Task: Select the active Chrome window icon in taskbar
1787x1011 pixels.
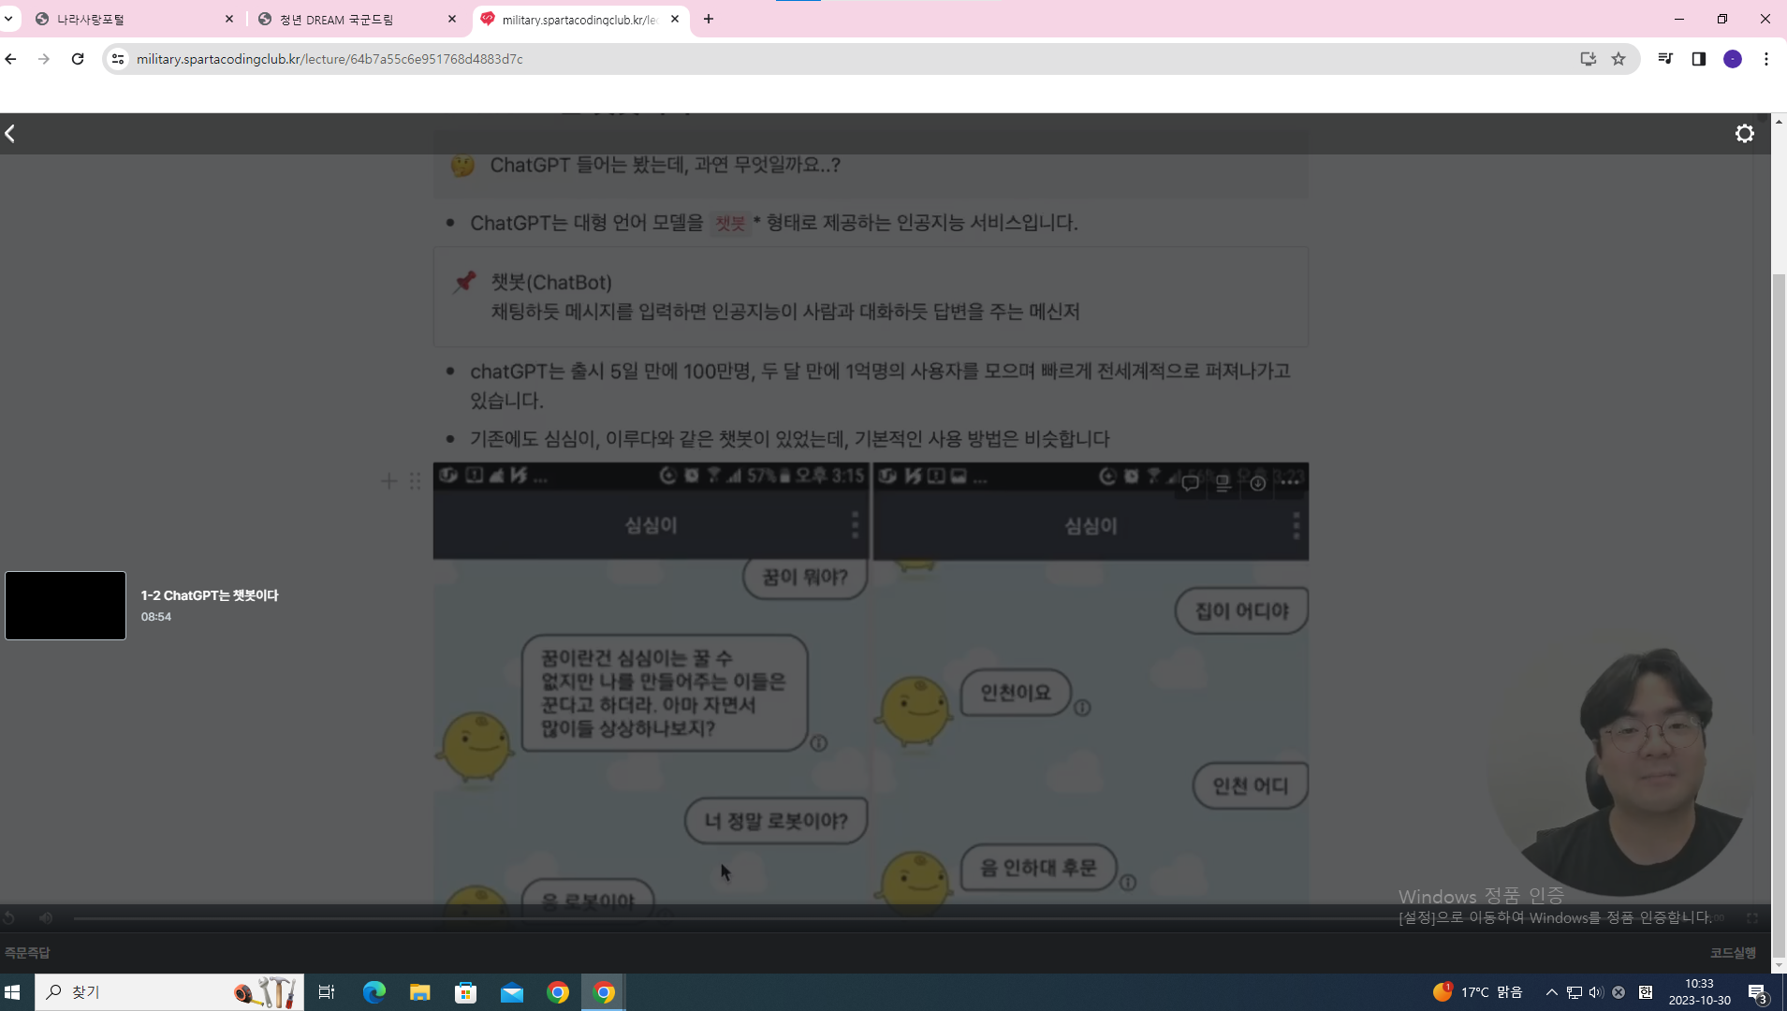Action: pos(604,992)
